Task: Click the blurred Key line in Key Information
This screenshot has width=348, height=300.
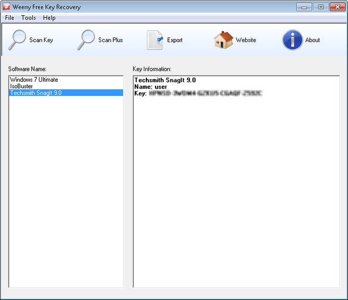Action: (198, 93)
